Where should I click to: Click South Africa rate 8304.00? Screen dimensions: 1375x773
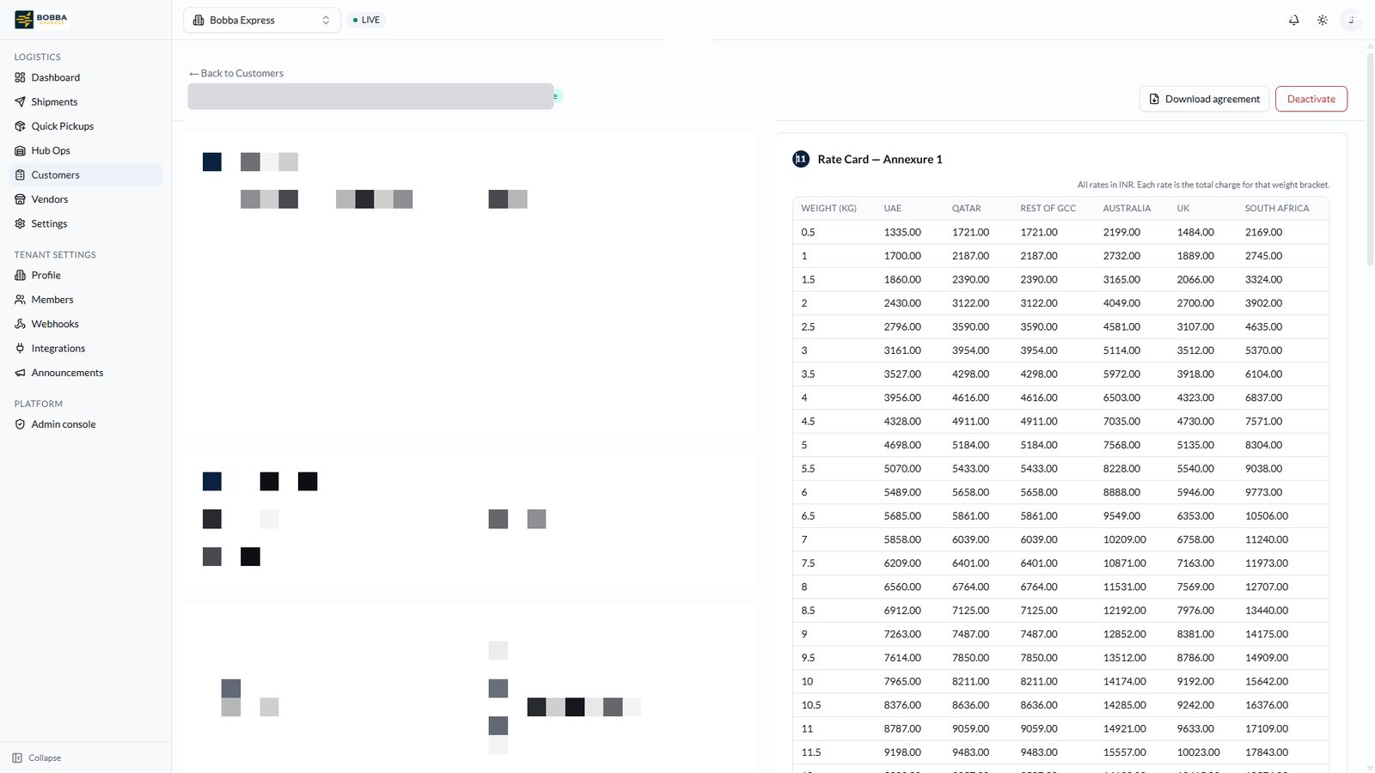1263,445
